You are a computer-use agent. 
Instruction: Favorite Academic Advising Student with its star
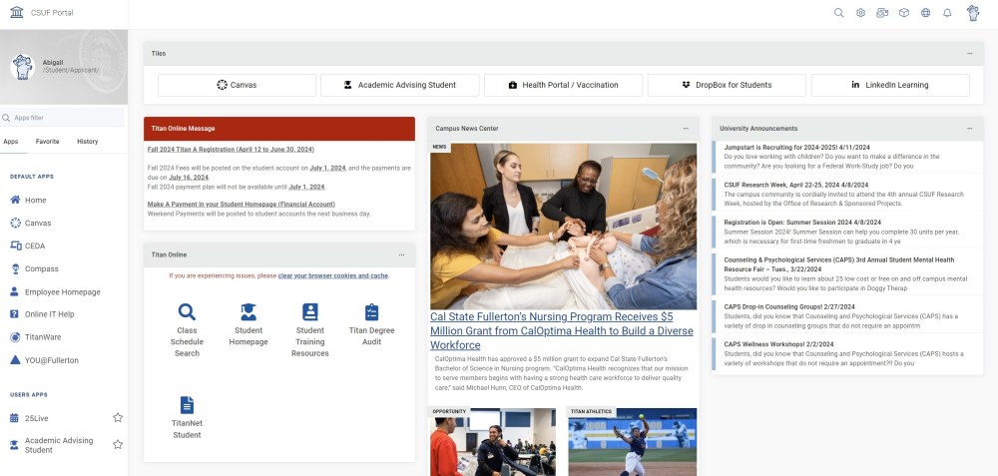coord(118,445)
